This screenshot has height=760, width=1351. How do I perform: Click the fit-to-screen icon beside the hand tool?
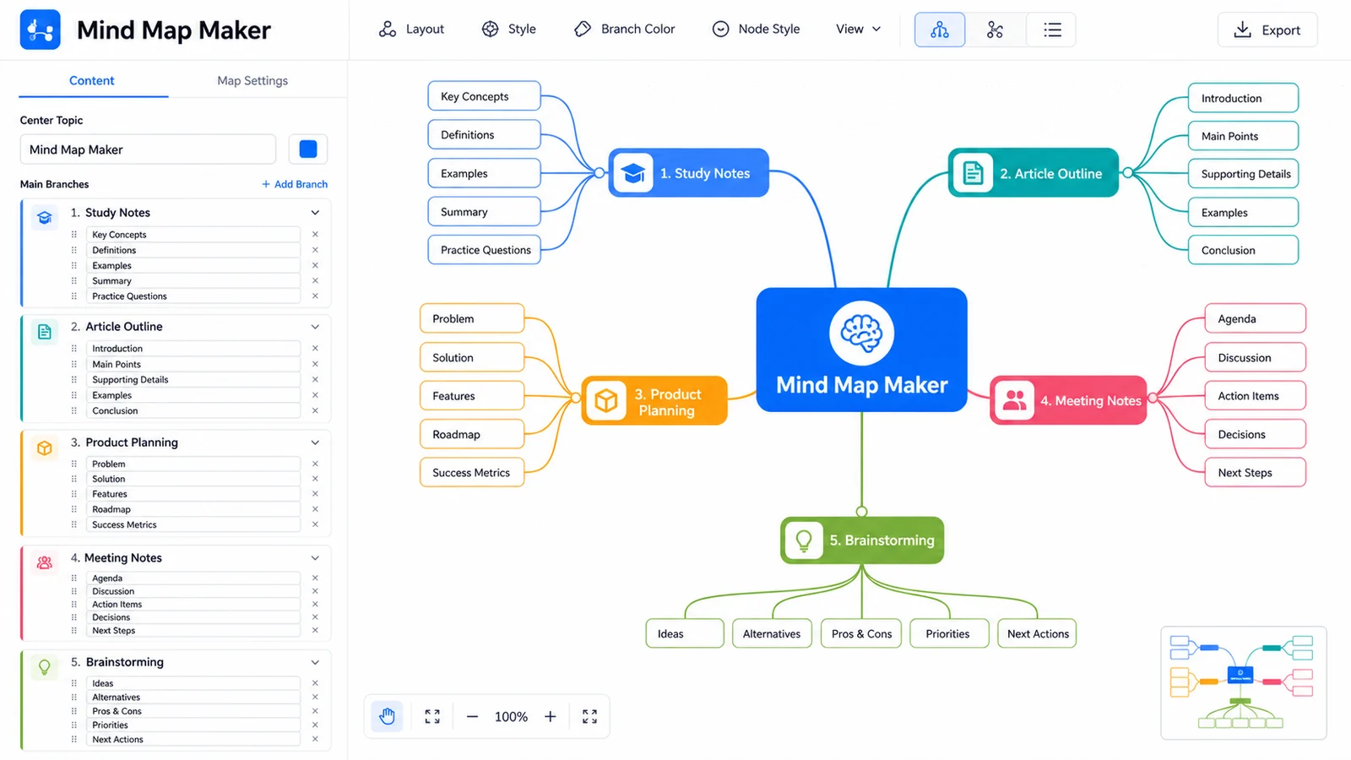pyautogui.click(x=432, y=716)
